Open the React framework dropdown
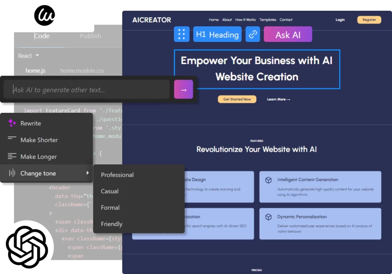Viewport: 392px width, 274px height. (28, 56)
